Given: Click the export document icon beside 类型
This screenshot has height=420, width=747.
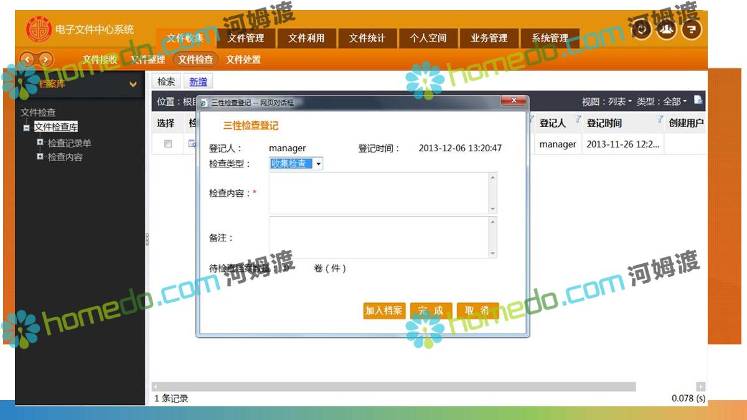Looking at the screenshot, I should coord(698,100).
